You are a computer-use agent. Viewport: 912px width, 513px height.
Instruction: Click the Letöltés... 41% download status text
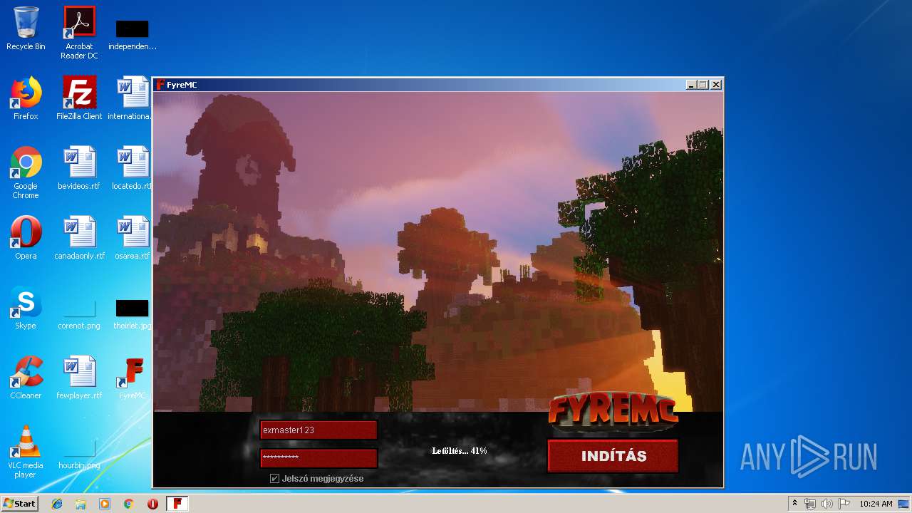[x=460, y=451]
